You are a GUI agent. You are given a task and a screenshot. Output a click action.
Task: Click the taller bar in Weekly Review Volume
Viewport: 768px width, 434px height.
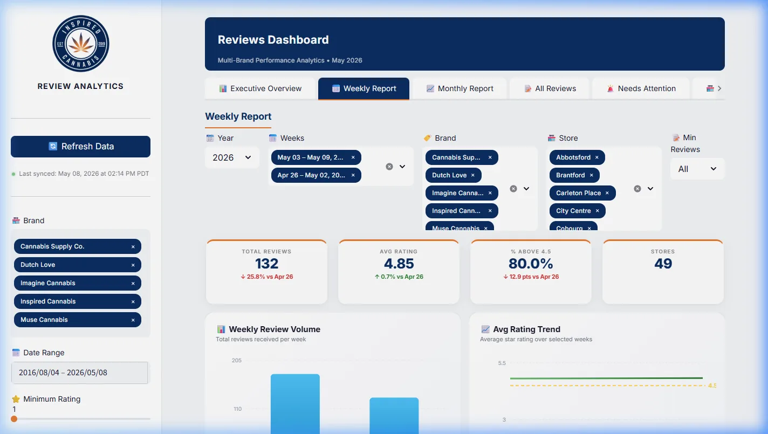295,404
